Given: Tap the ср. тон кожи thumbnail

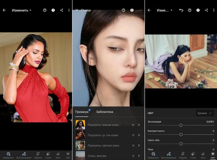Looking at the screenshot, I should pos(80,135).
